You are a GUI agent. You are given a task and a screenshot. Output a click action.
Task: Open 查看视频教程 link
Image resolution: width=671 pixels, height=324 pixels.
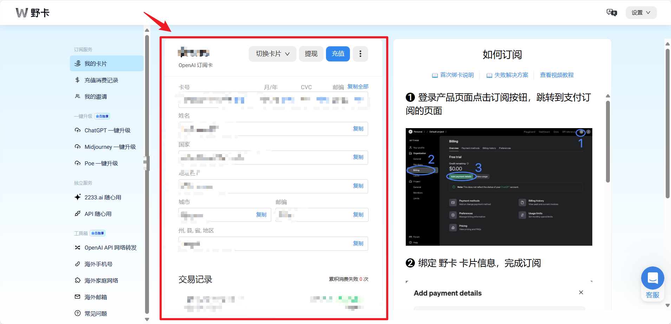557,75
